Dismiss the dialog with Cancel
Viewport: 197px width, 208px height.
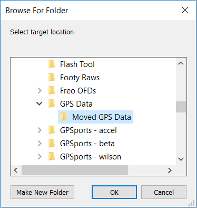(164, 192)
